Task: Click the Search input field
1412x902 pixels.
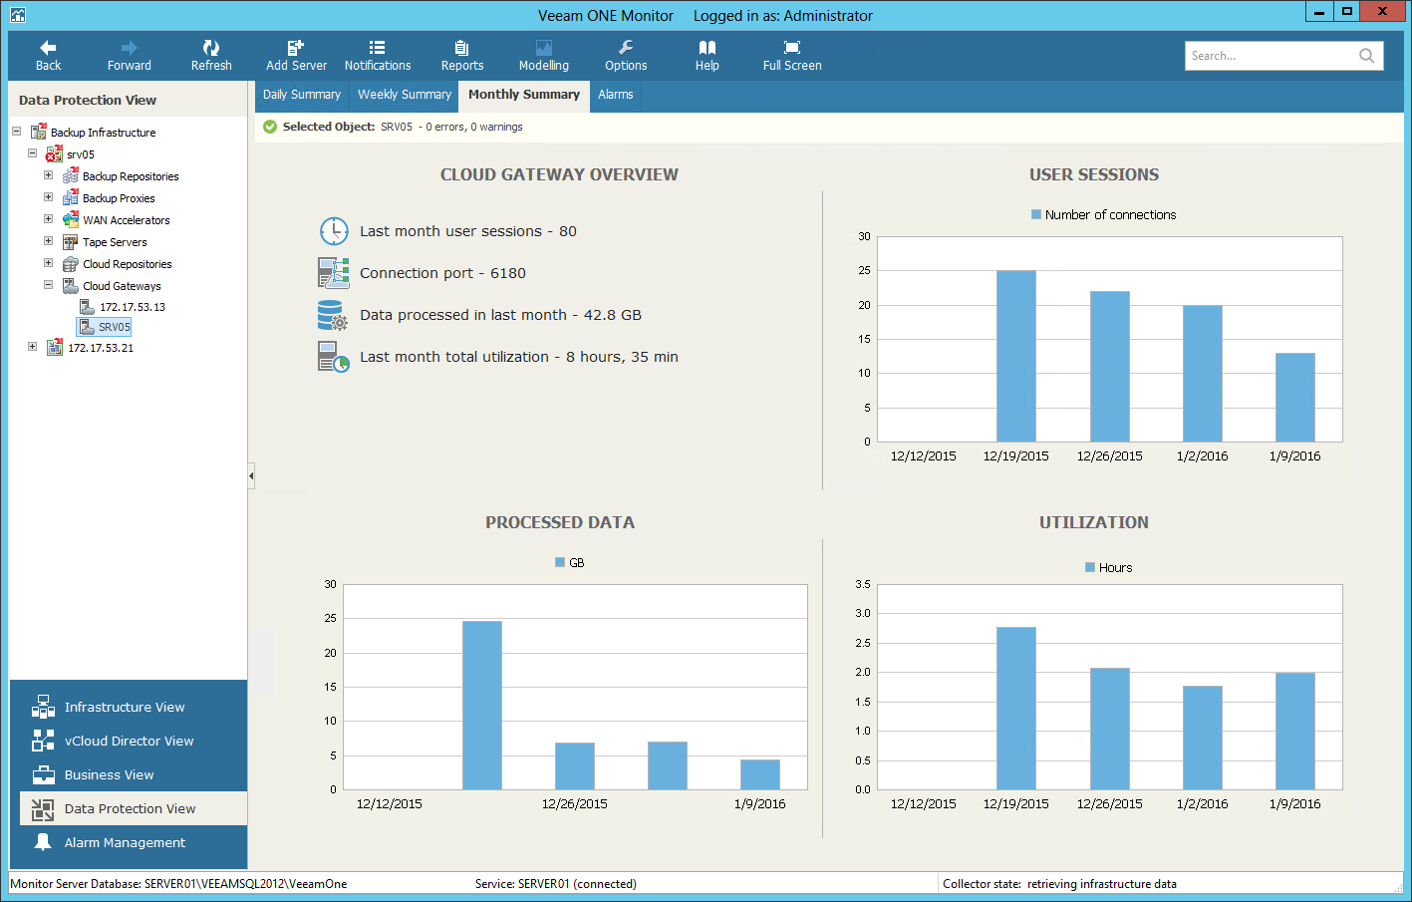Action: 1271,56
